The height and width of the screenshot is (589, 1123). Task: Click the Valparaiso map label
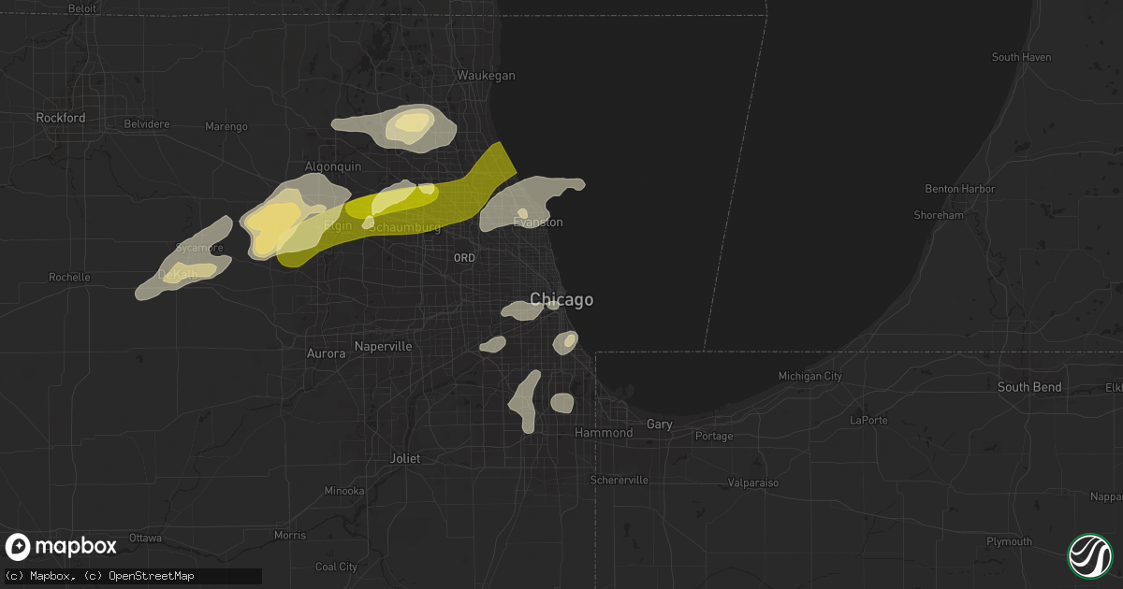click(753, 483)
